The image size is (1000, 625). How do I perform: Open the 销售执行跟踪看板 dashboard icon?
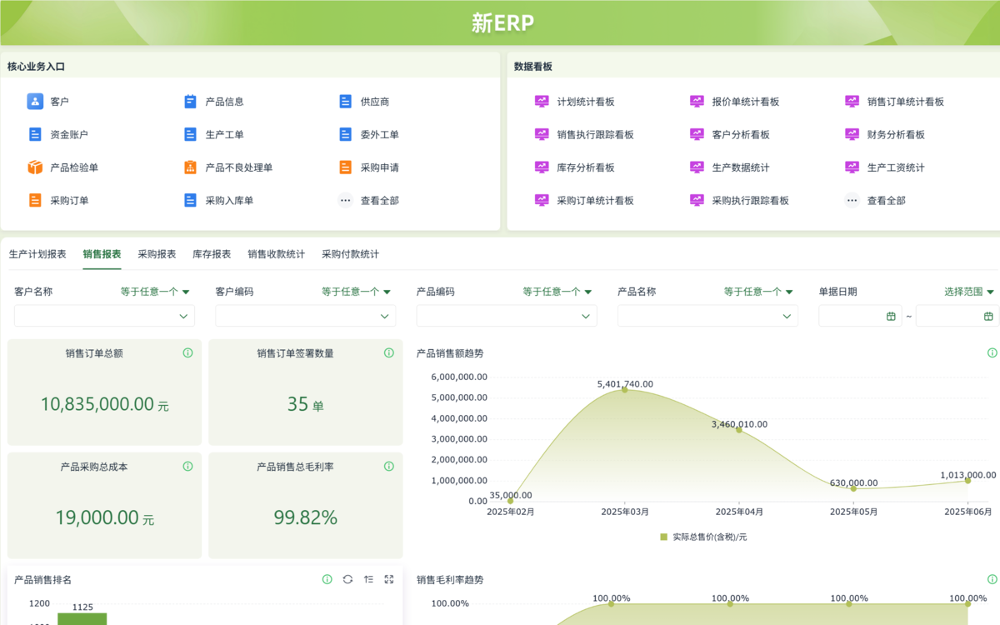click(x=542, y=134)
